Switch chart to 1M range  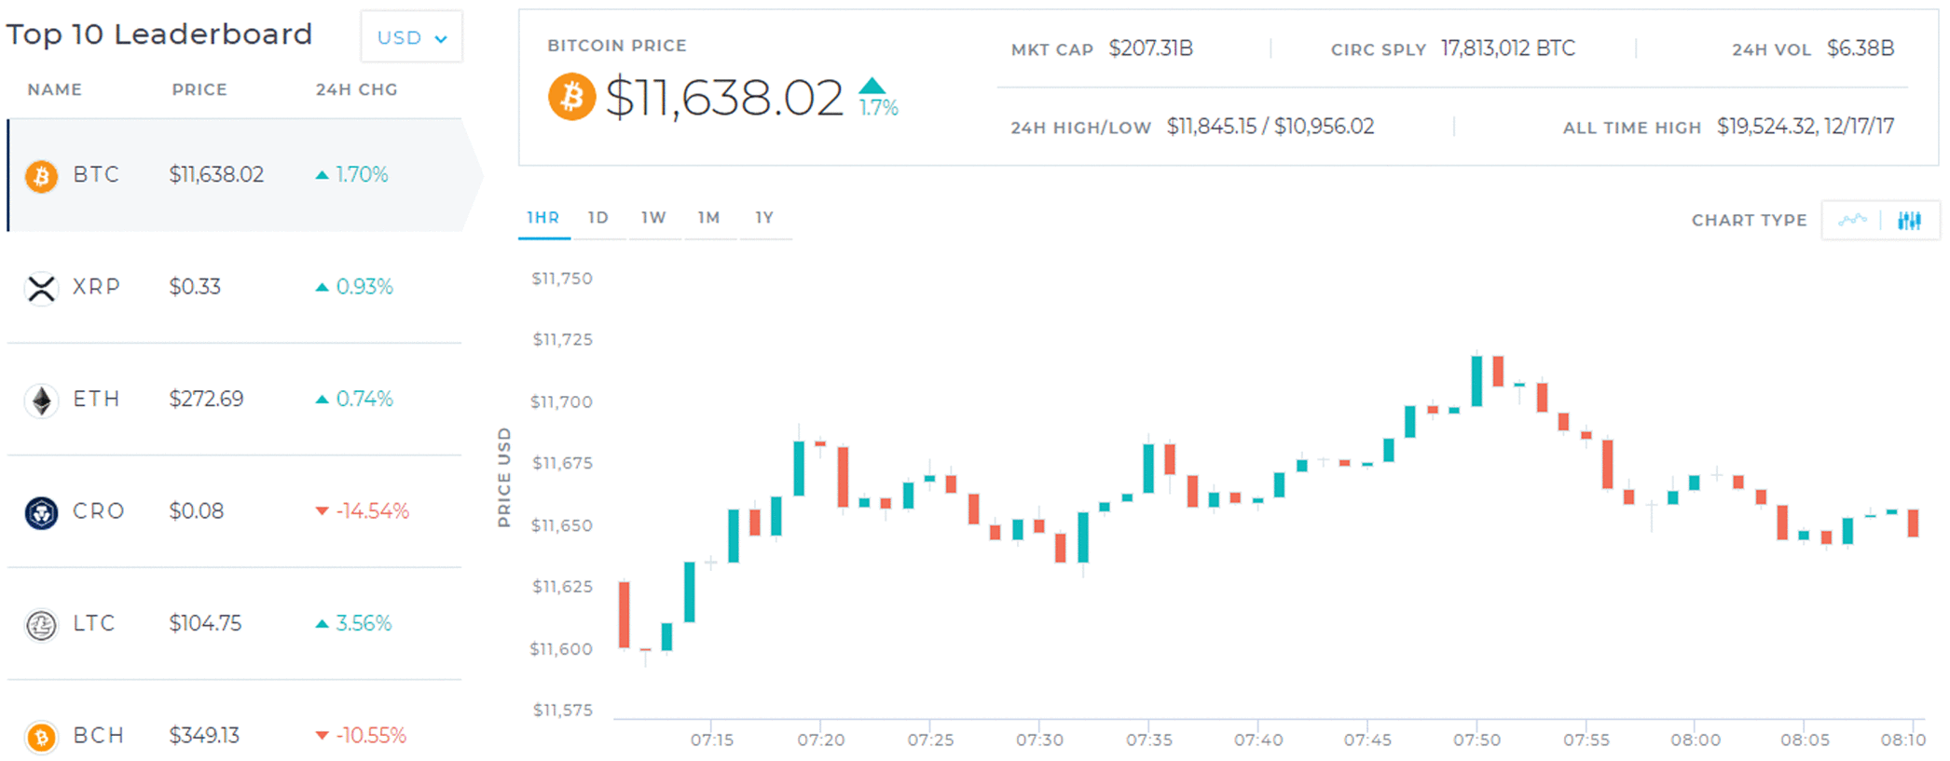click(709, 218)
